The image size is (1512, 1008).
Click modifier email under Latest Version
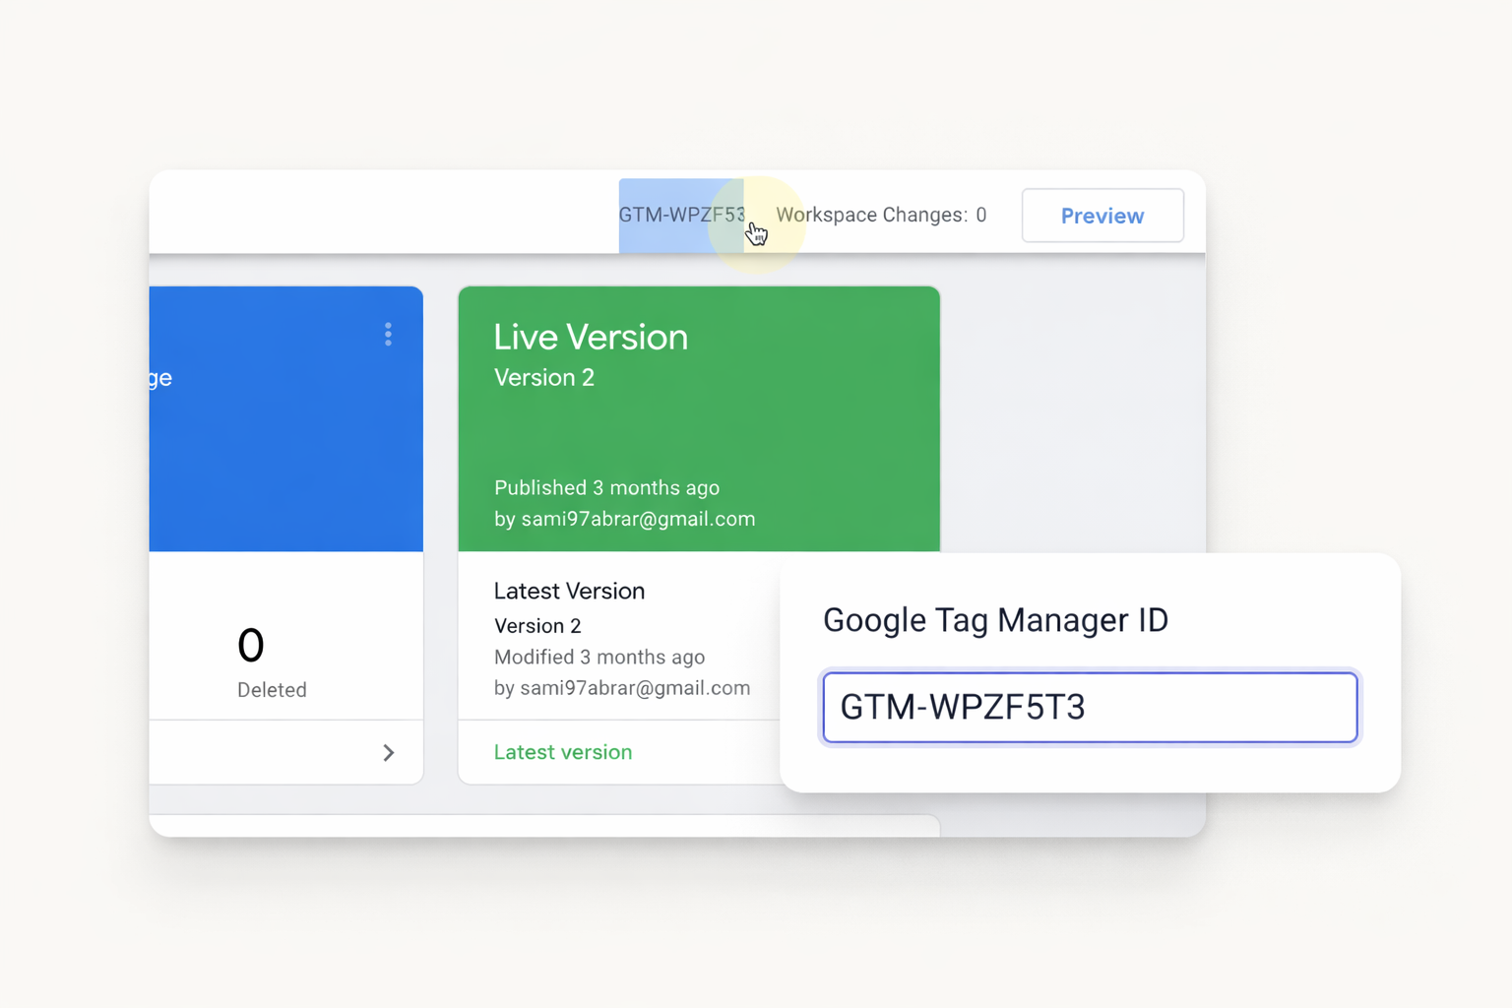pyautogui.click(x=634, y=688)
